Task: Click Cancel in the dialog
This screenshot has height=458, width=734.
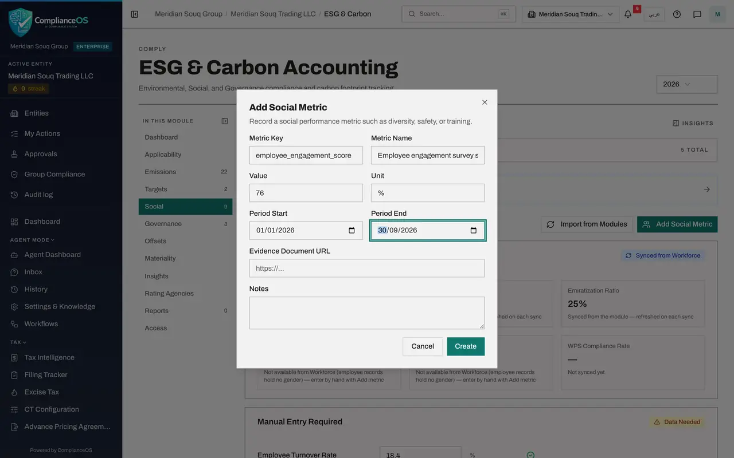Action: click(x=423, y=346)
